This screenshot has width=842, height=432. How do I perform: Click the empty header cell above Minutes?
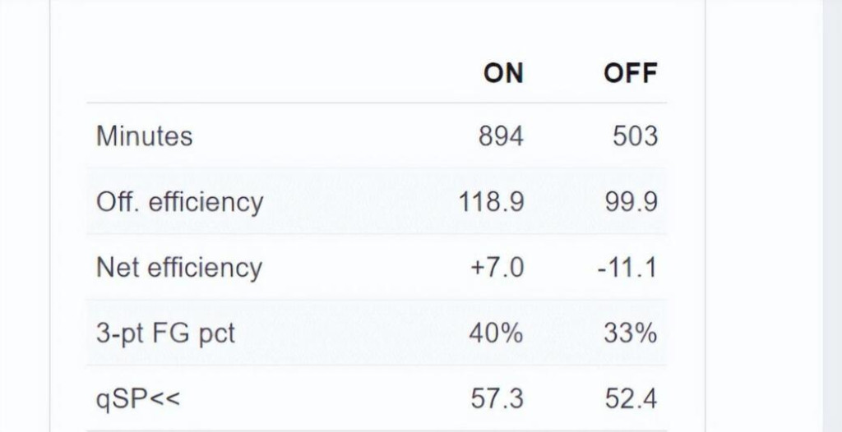(247, 73)
